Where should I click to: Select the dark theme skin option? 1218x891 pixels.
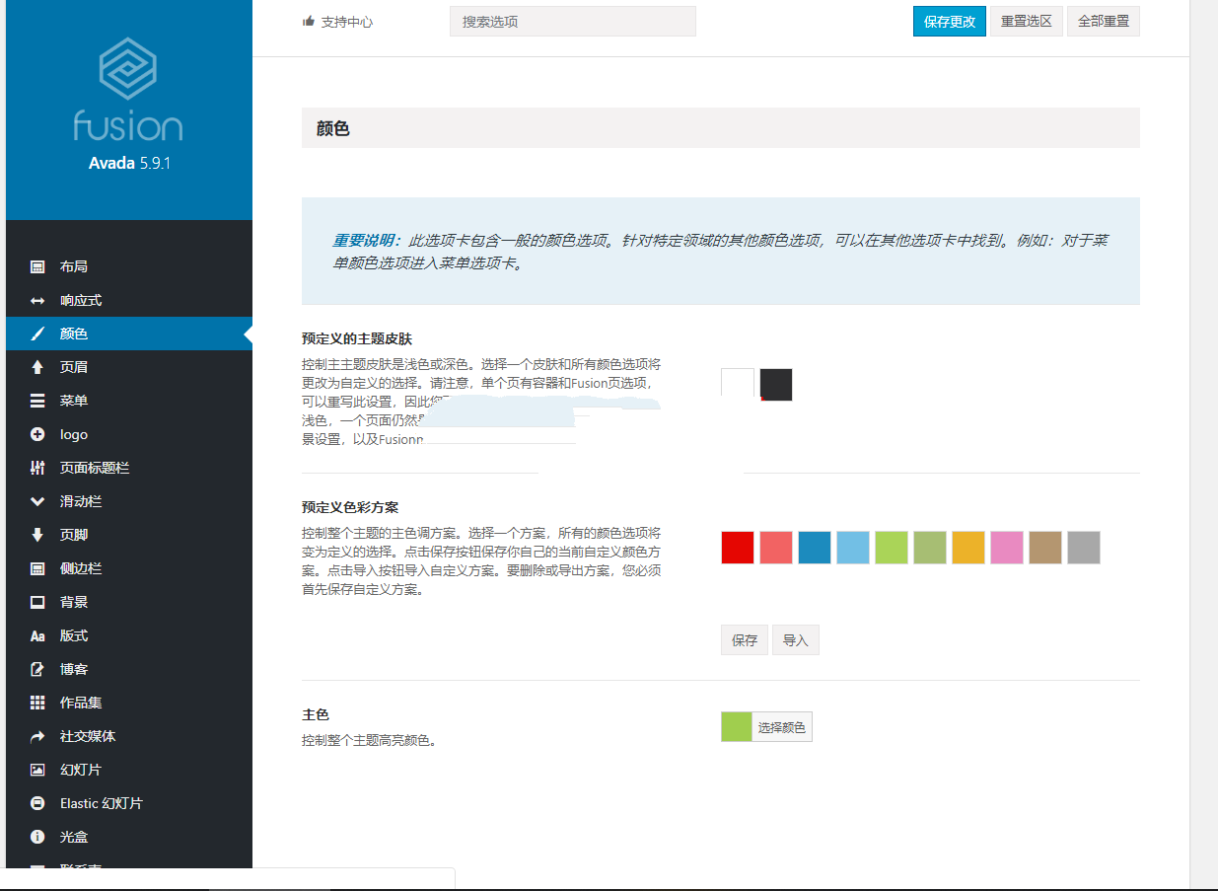pyautogui.click(x=776, y=384)
